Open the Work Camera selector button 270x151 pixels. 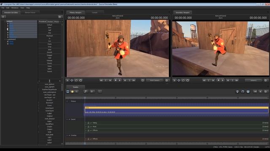tap(155, 80)
